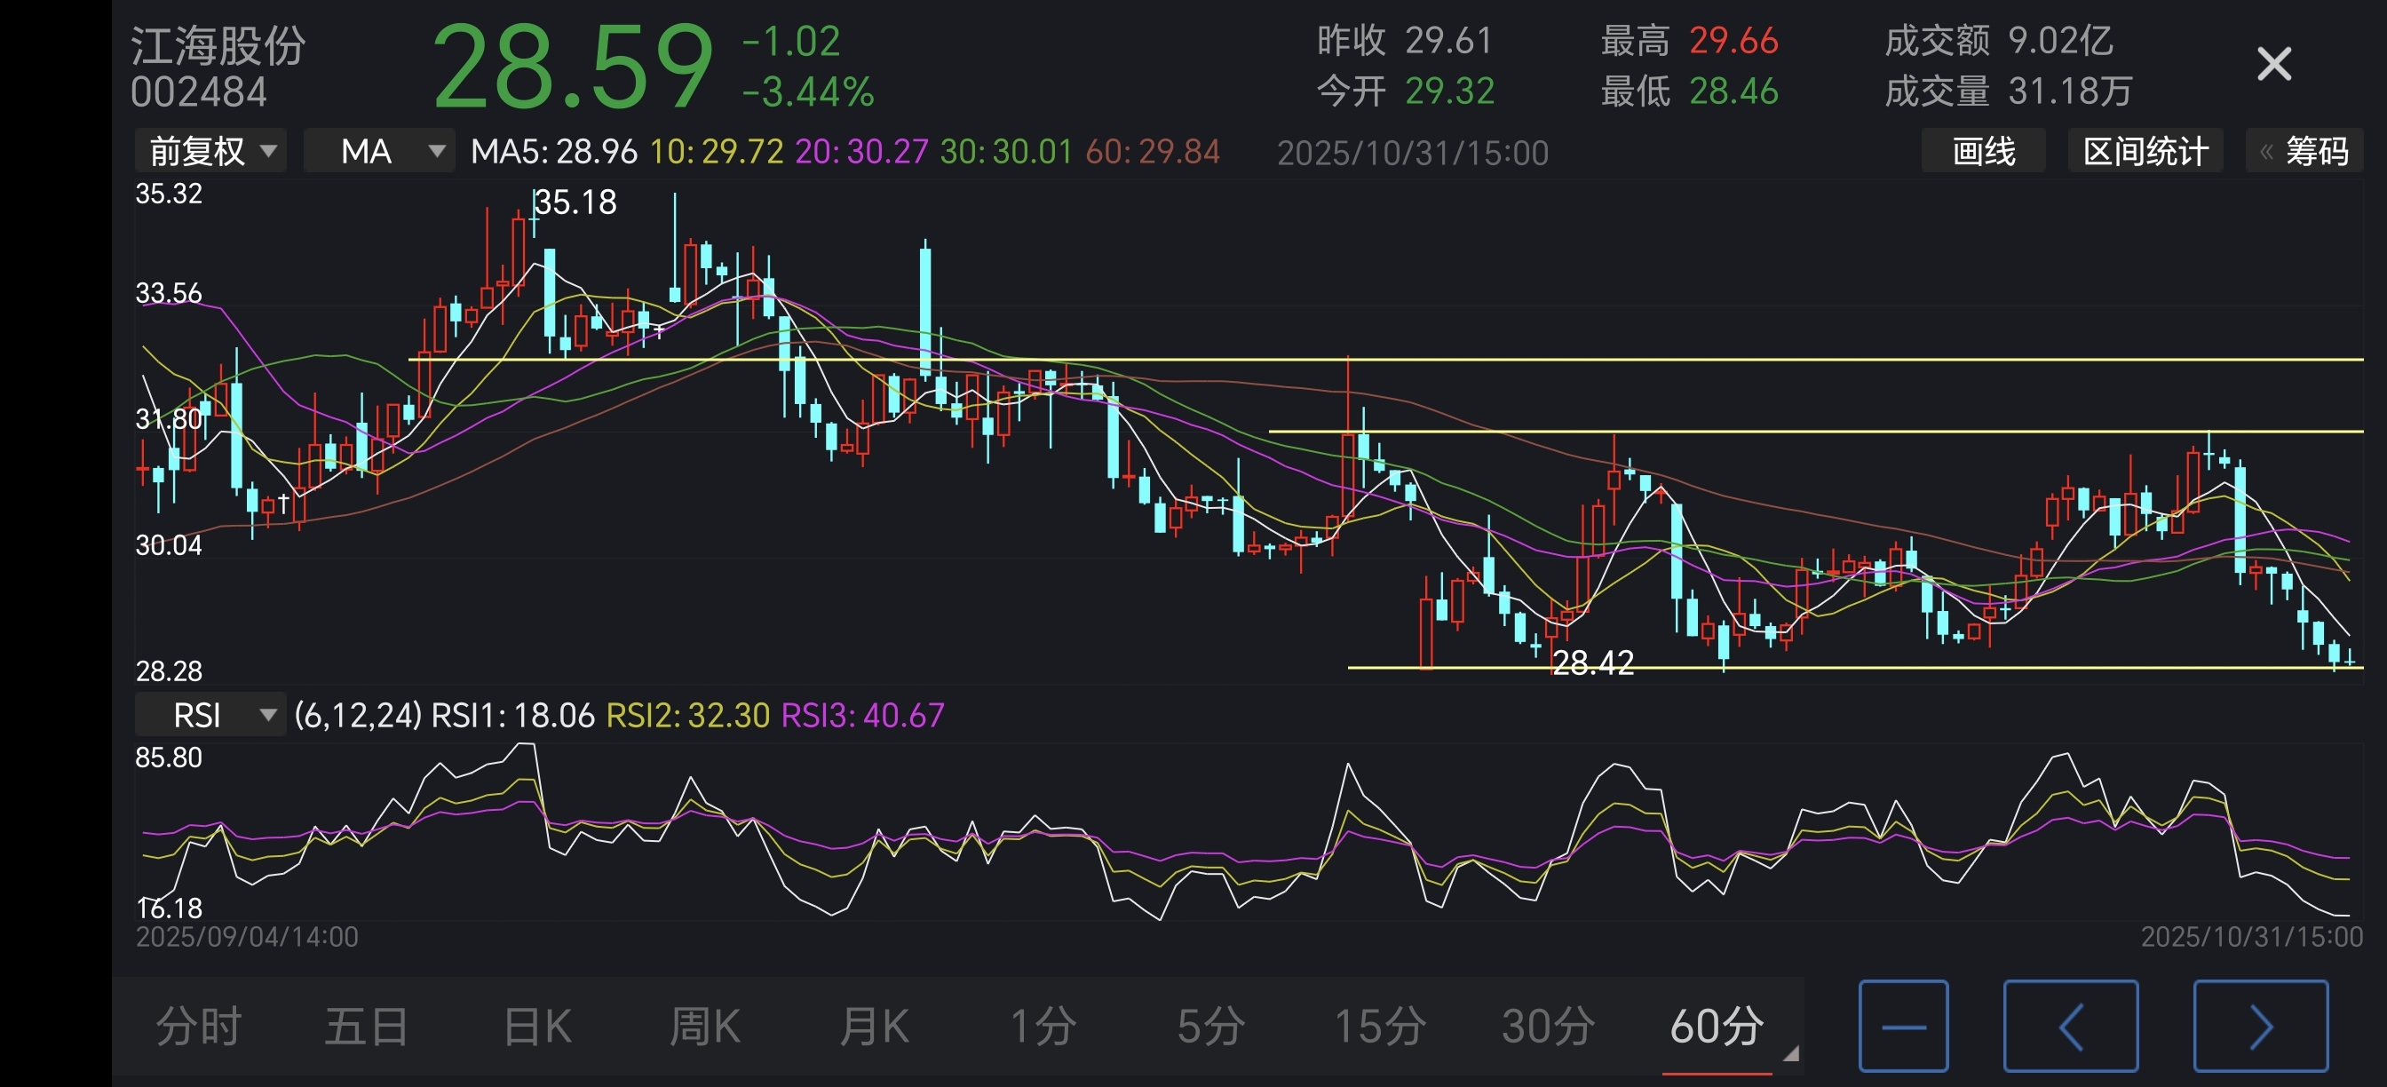
Task: Click the zoom out minus button
Action: (1903, 1026)
